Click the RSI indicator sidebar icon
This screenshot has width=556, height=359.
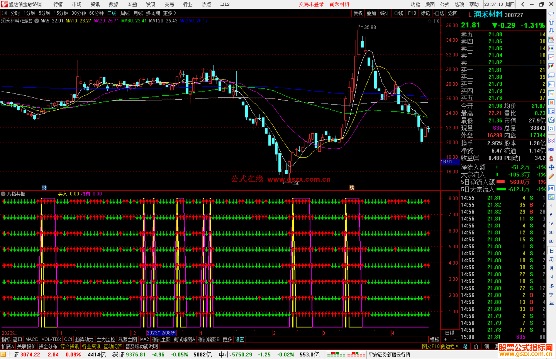(x=551, y=150)
